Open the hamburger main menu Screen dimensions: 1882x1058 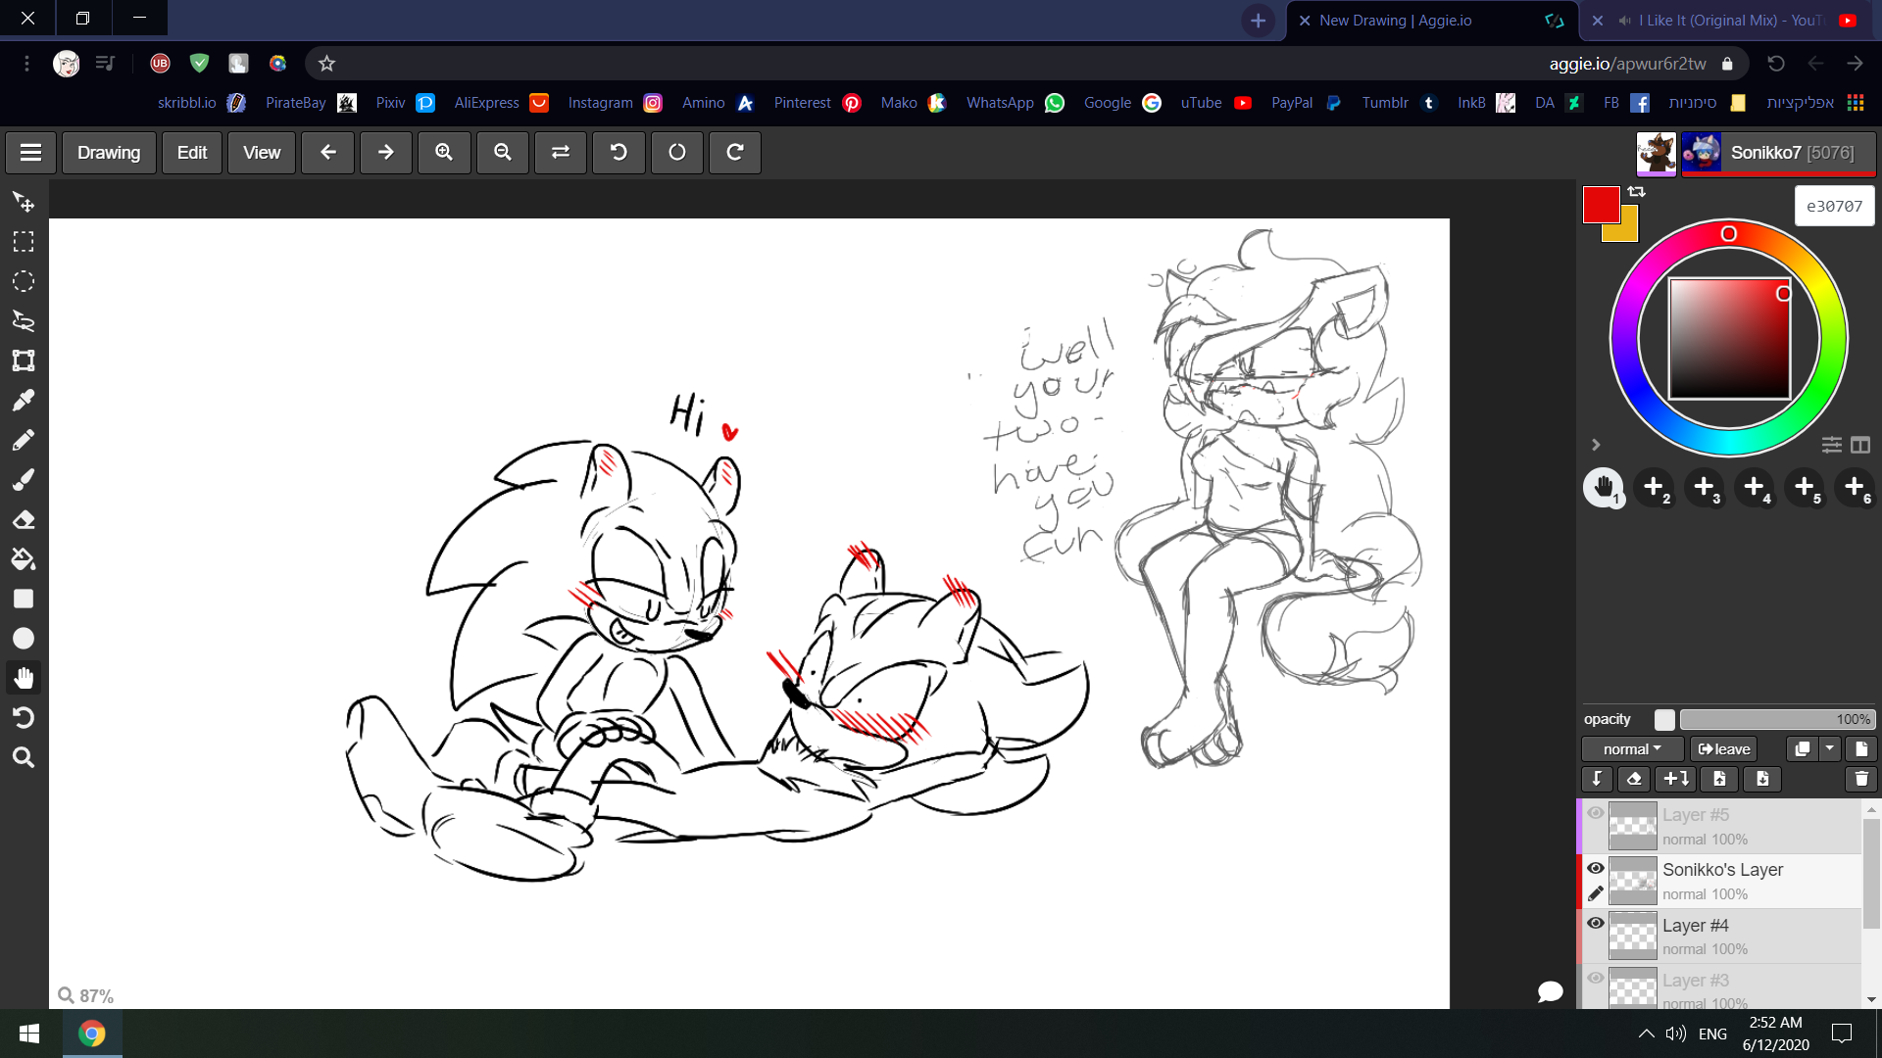30,153
